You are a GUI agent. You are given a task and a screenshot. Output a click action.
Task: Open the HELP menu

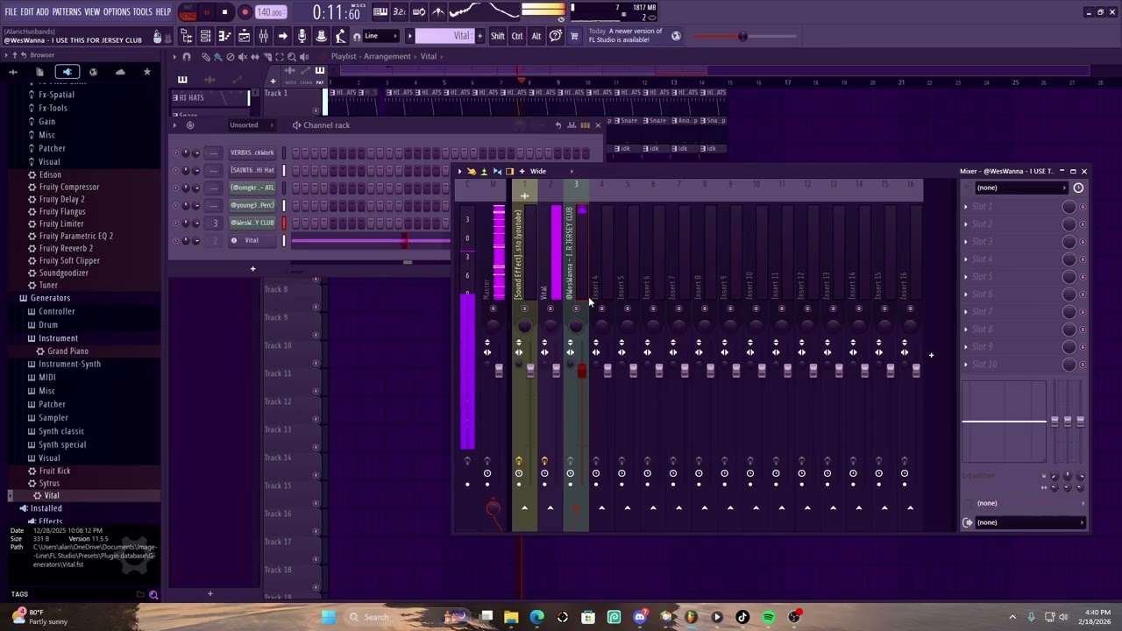click(x=163, y=11)
